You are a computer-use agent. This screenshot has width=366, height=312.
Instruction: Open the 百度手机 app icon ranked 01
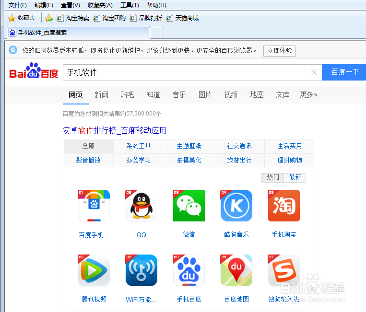tap(94, 206)
